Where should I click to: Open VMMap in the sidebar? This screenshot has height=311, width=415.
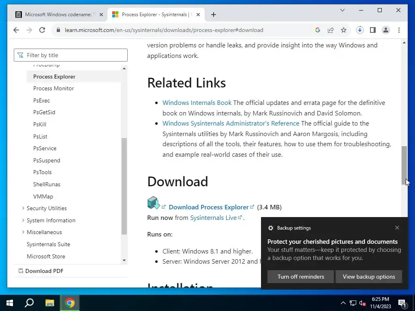click(x=43, y=196)
